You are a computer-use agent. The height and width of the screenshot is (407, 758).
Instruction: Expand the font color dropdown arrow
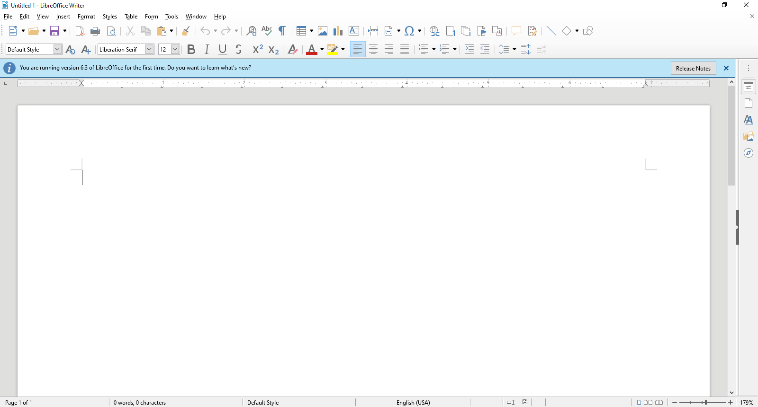[x=322, y=50]
